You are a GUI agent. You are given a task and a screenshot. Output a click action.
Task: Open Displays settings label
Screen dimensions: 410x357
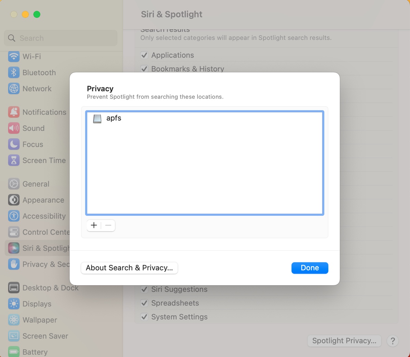pyautogui.click(x=37, y=304)
